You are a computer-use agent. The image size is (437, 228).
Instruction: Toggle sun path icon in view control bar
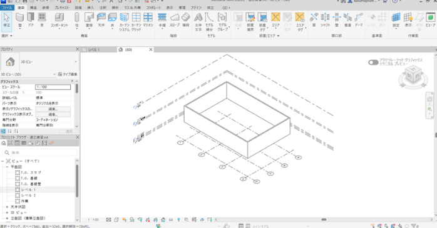(124, 220)
